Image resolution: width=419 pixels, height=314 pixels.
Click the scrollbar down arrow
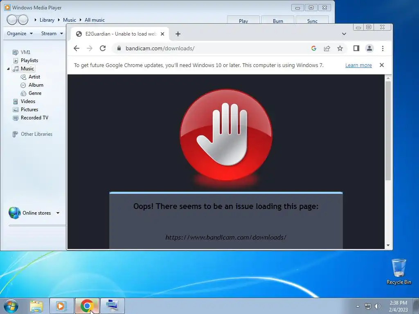pos(388,245)
